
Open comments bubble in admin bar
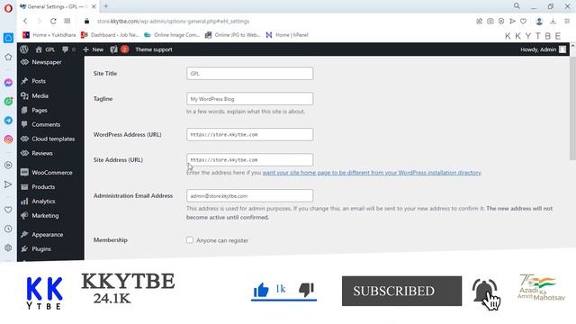[x=68, y=49]
